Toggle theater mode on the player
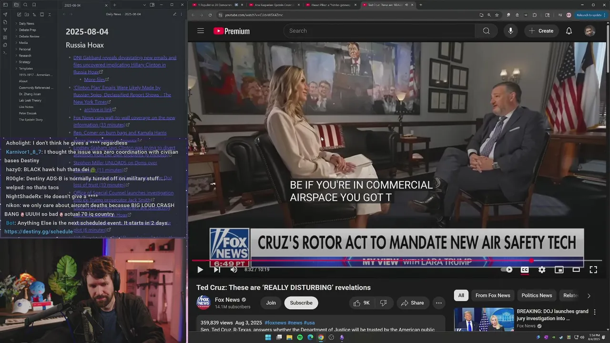Screen dimensions: 610x343 point(576,270)
